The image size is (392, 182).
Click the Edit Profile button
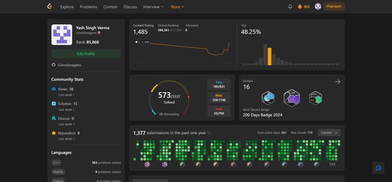pos(86,54)
